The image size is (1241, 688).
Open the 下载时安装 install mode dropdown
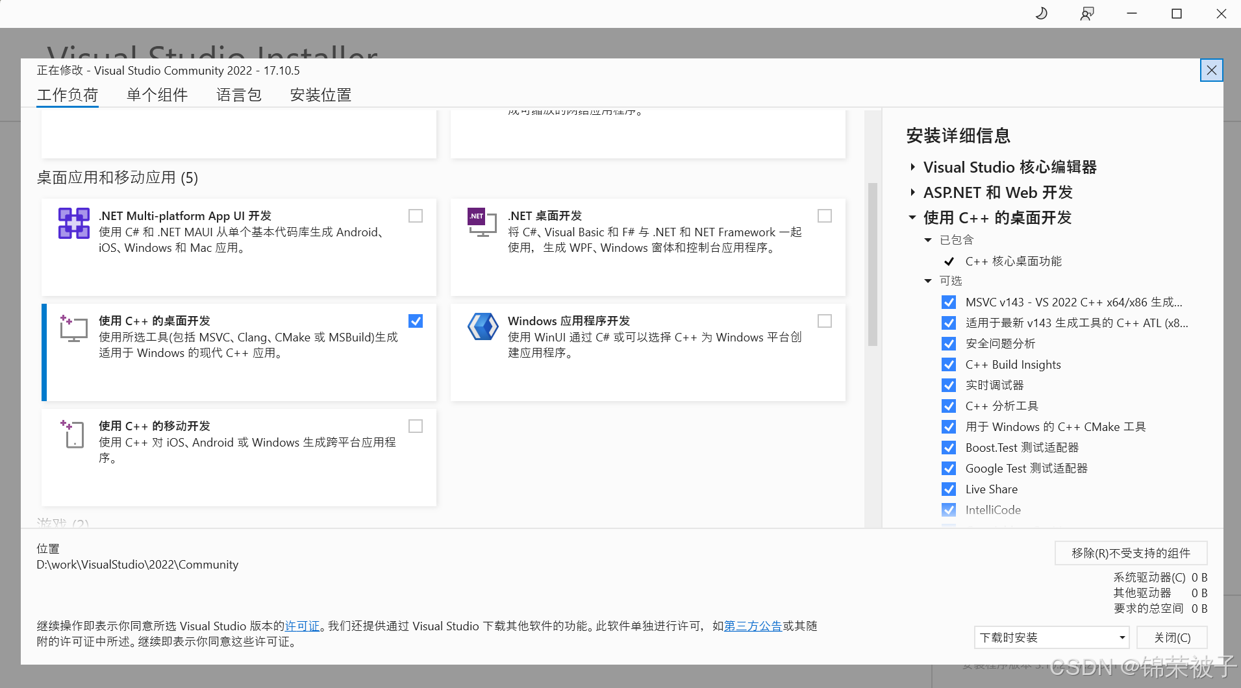(1051, 637)
